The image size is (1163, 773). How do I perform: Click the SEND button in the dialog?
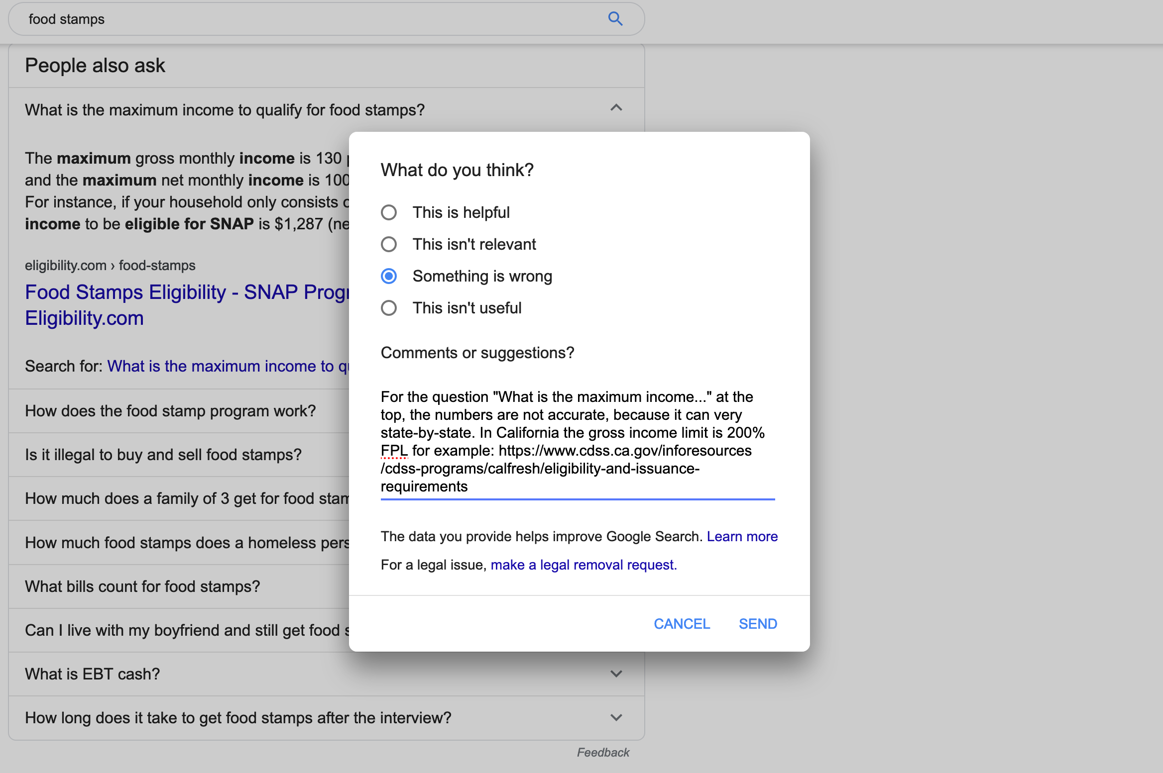[x=758, y=624]
